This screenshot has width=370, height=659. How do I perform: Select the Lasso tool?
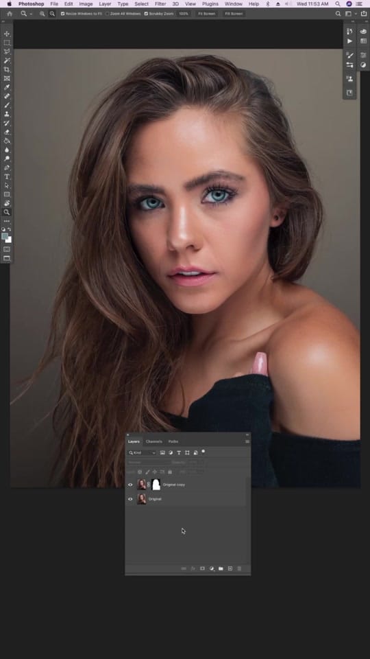click(7, 51)
